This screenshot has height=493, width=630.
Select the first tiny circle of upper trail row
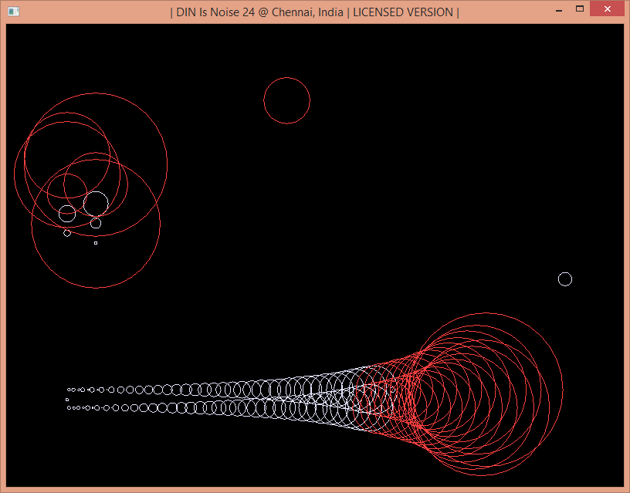tap(69, 390)
